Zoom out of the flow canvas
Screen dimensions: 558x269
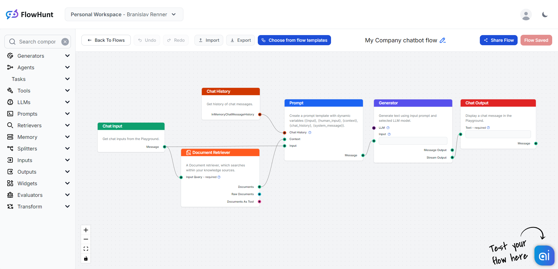[x=86, y=239]
